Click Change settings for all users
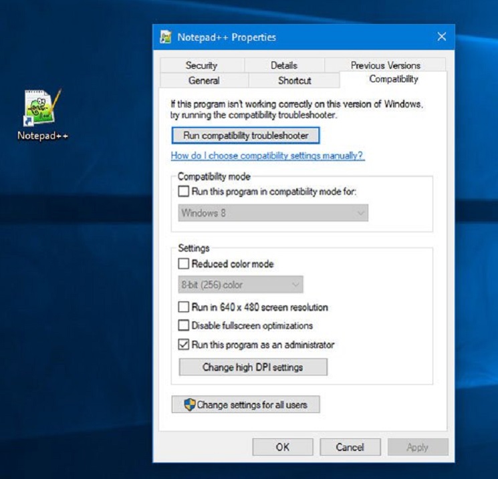498x479 pixels. 245,404
